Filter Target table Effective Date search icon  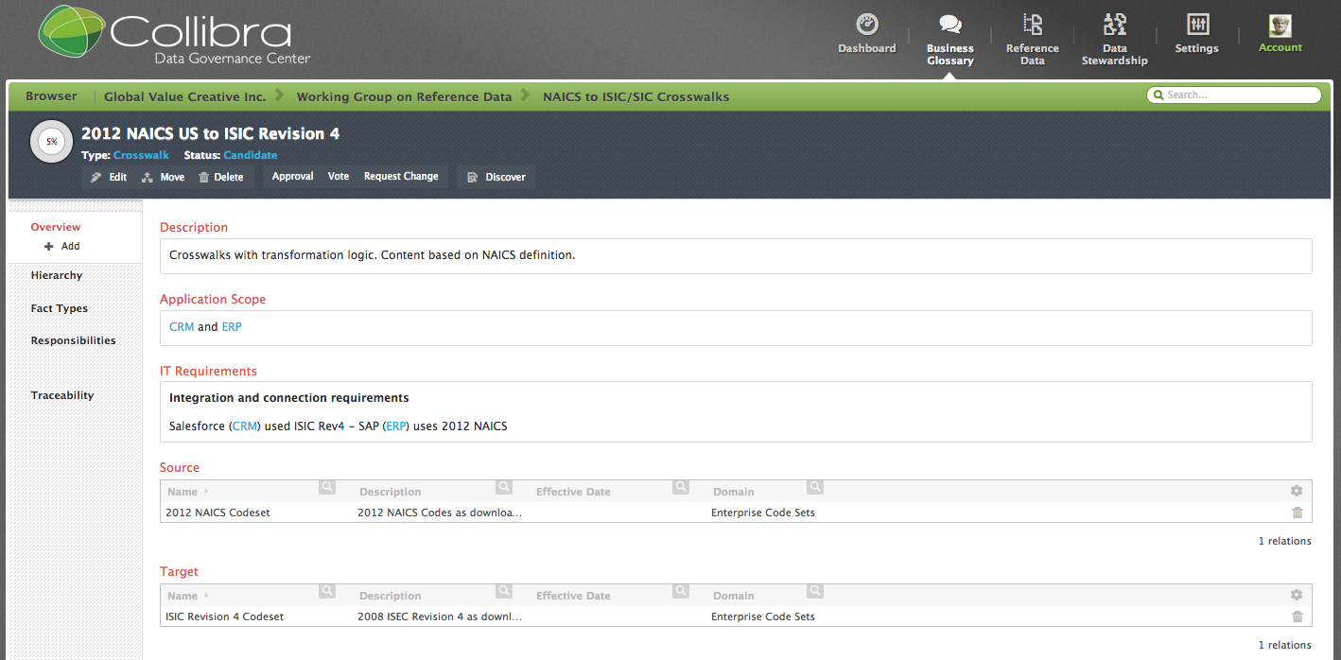coord(681,591)
